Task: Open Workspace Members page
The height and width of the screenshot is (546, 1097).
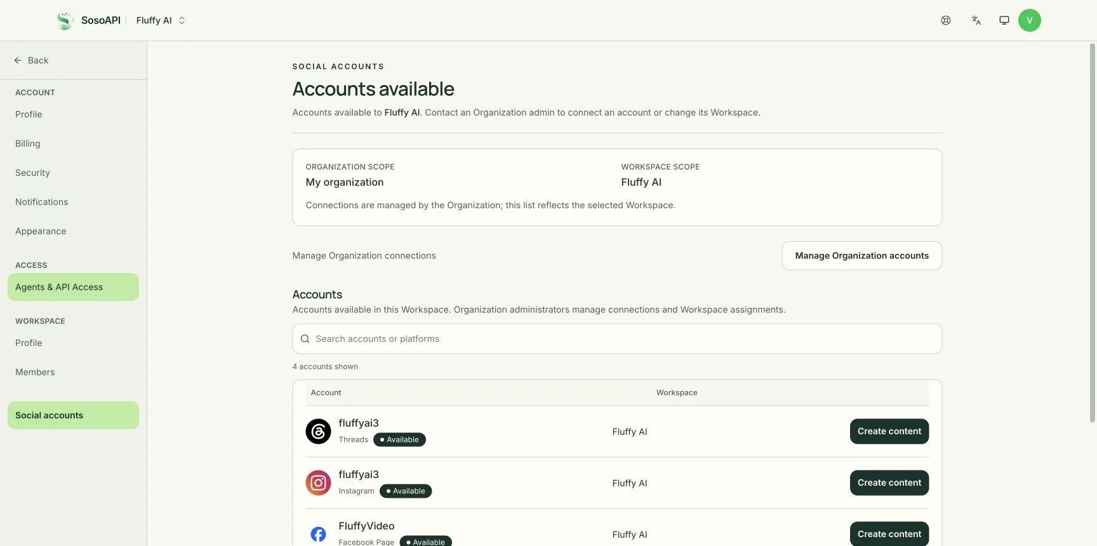Action: [35, 372]
